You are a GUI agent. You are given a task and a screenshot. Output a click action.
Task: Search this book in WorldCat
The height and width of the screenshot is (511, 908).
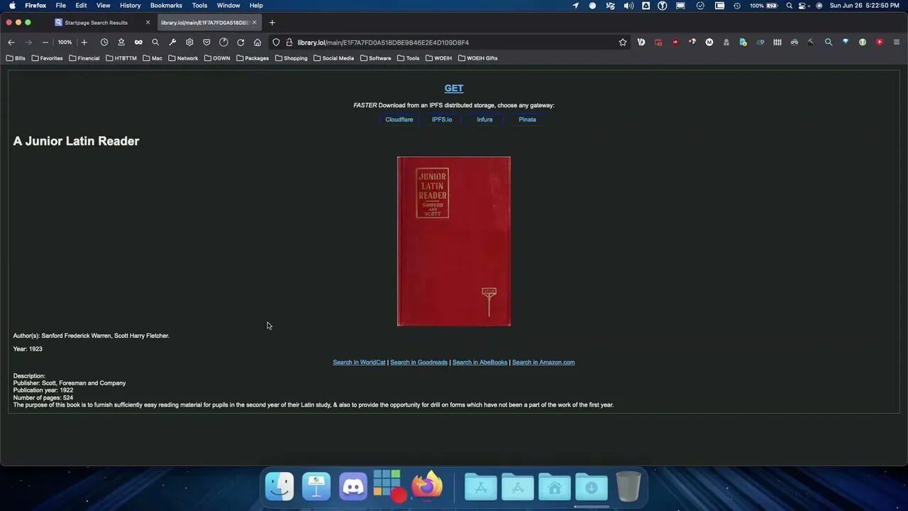(x=360, y=363)
